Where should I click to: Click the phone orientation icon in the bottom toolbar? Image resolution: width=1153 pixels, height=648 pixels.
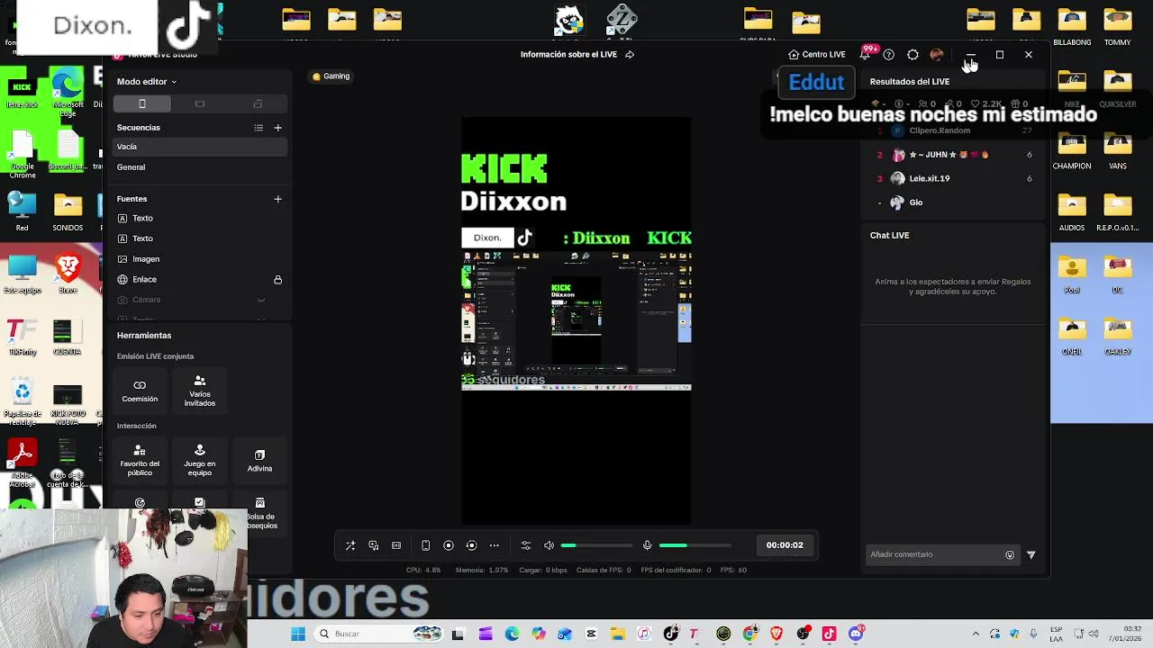pyautogui.click(x=426, y=545)
